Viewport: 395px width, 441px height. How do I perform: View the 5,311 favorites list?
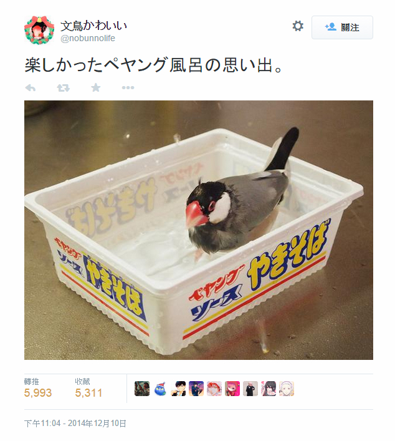(88, 388)
